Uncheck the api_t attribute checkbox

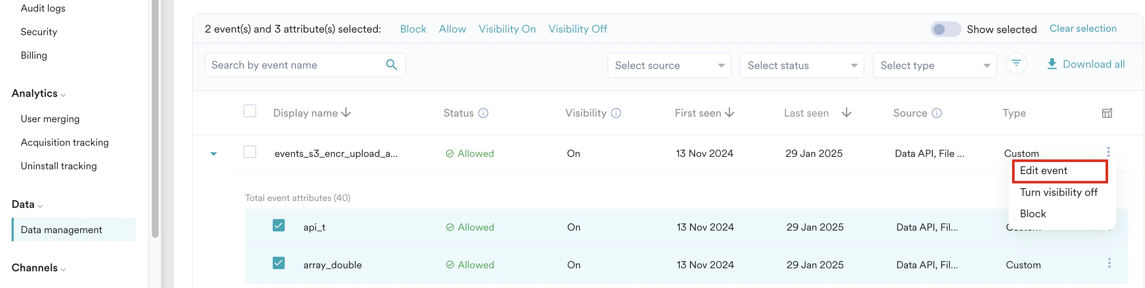point(279,226)
